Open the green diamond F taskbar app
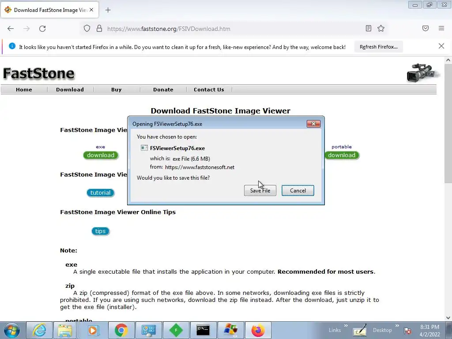 tap(176, 330)
